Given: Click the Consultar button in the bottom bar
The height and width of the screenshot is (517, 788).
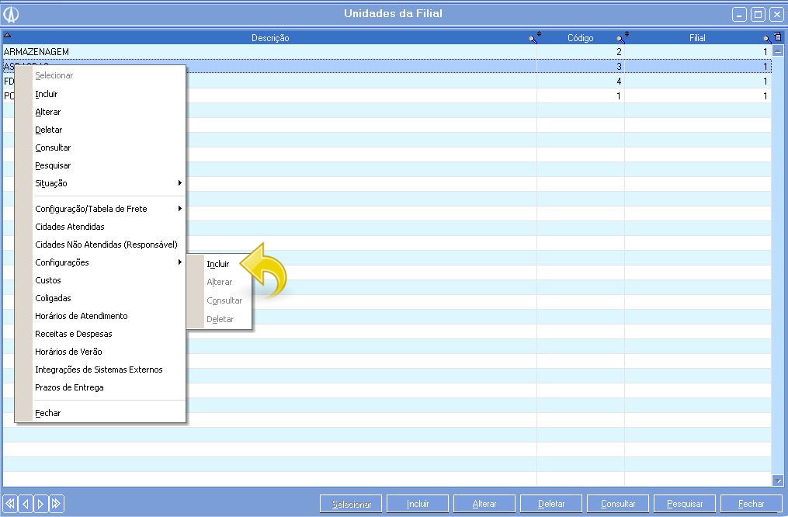Looking at the screenshot, I should [618, 504].
